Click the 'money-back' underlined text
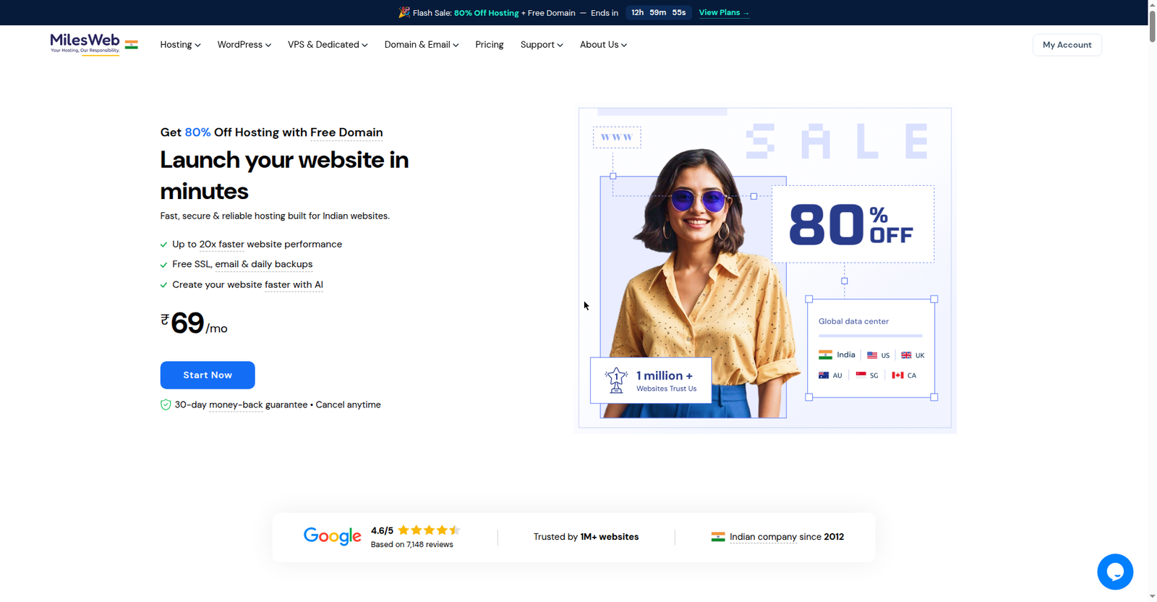 click(x=236, y=405)
